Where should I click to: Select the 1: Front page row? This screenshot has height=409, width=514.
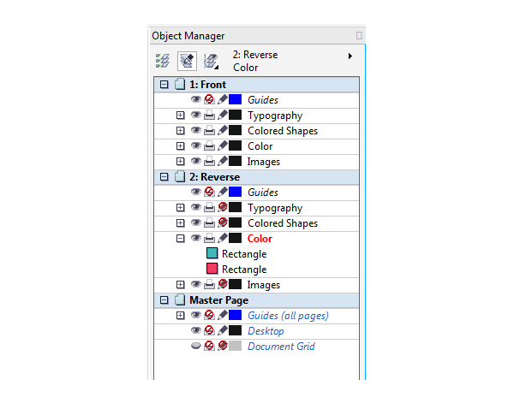click(x=257, y=85)
